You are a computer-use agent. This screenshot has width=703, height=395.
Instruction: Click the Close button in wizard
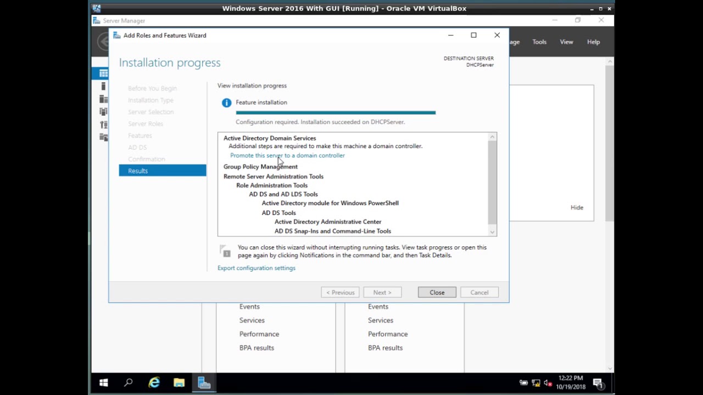pos(437,292)
